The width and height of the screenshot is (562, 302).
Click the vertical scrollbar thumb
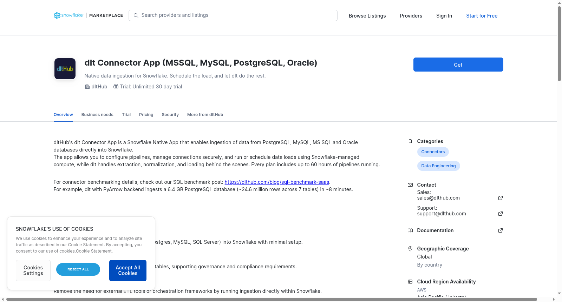click(x=559, y=43)
